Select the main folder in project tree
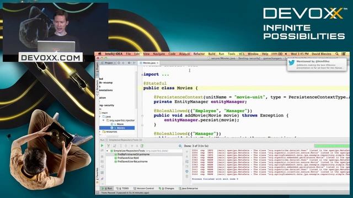The image size is (353, 198). coord(104,113)
